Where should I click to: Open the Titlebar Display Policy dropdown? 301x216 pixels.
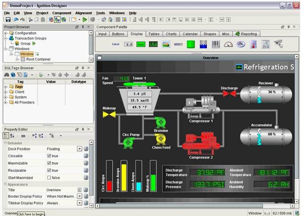coord(80,204)
